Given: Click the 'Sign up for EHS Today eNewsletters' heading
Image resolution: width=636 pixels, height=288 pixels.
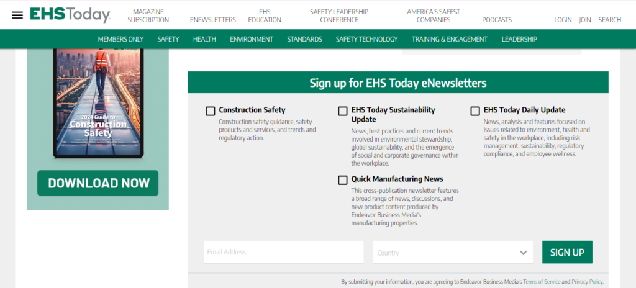Looking at the screenshot, I should tap(398, 83).
